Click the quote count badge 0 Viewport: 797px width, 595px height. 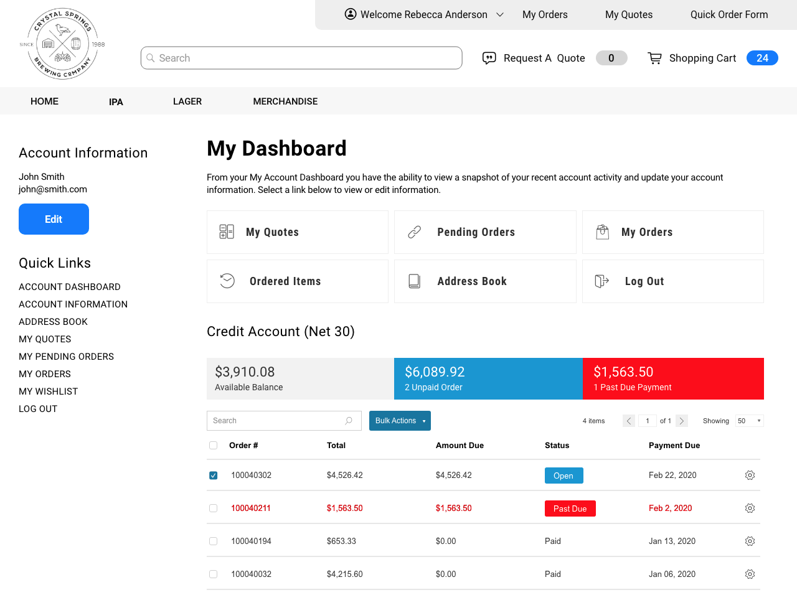[x=611, y=58]
